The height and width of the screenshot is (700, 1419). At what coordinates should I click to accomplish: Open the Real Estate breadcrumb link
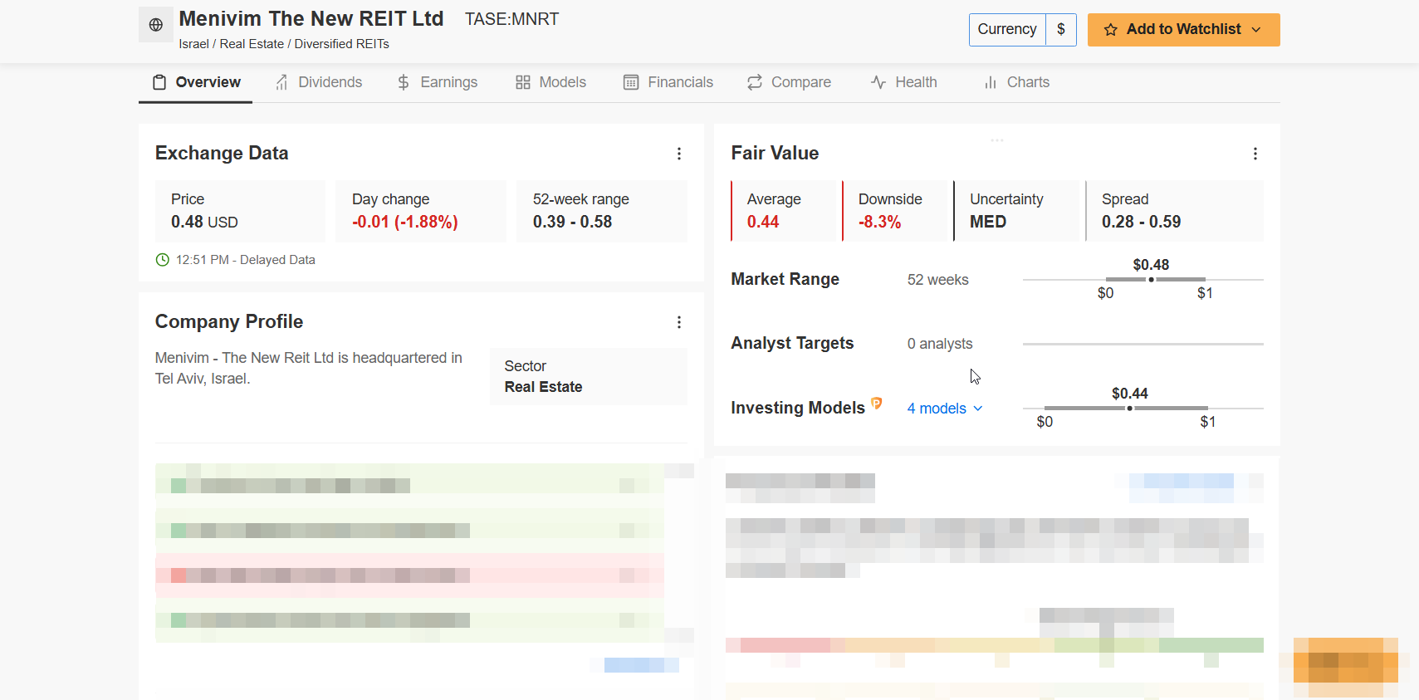(x=252, y=44)
